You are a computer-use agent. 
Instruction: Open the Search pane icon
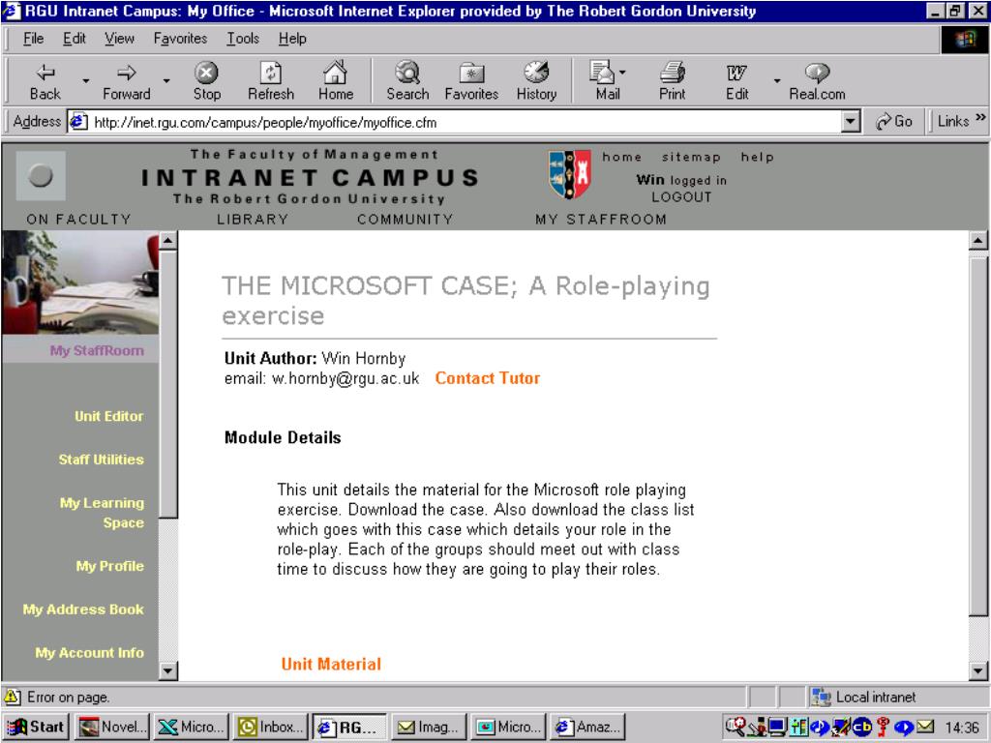(x=407, y=81)
